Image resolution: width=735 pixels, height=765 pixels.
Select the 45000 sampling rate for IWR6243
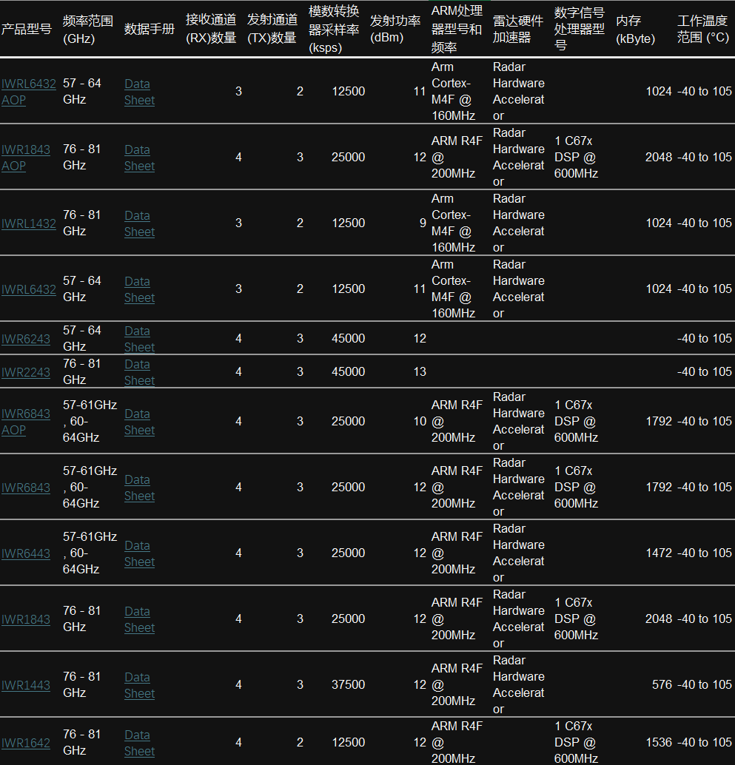coord(348,339)
